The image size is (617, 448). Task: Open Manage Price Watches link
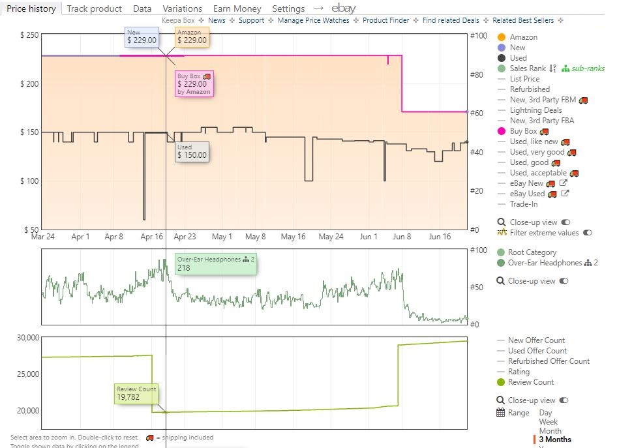coord(313,20)
